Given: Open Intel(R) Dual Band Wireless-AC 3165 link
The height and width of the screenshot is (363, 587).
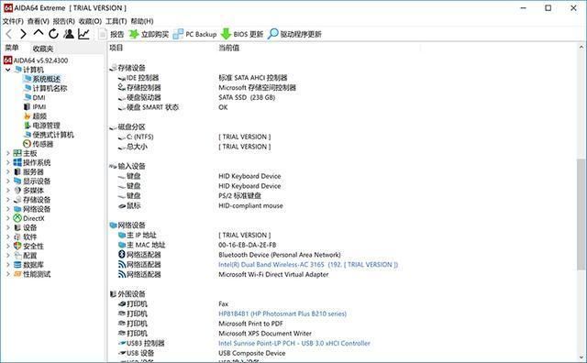Looking at the screenshot, I should click(x=308, y=265).
